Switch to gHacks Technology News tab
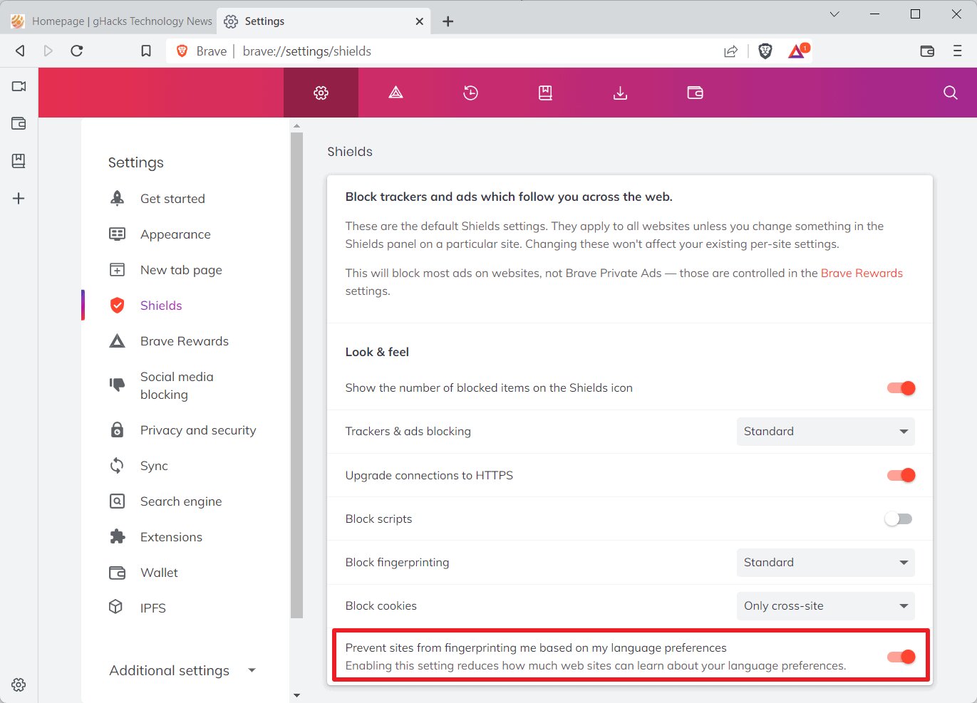This screenshot has height=703, width=977. click(x=113, y=21)
